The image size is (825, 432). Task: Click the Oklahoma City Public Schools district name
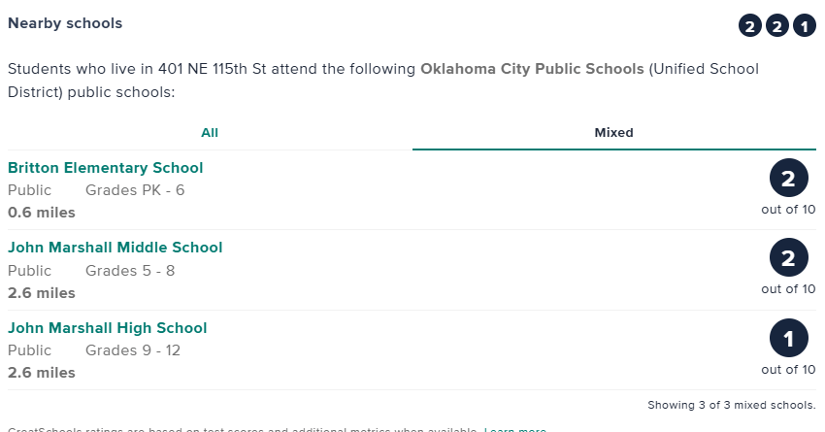click(x=532, y=70)
